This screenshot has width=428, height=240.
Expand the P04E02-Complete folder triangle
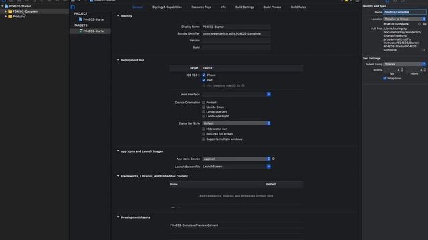[x=6, y=11]
